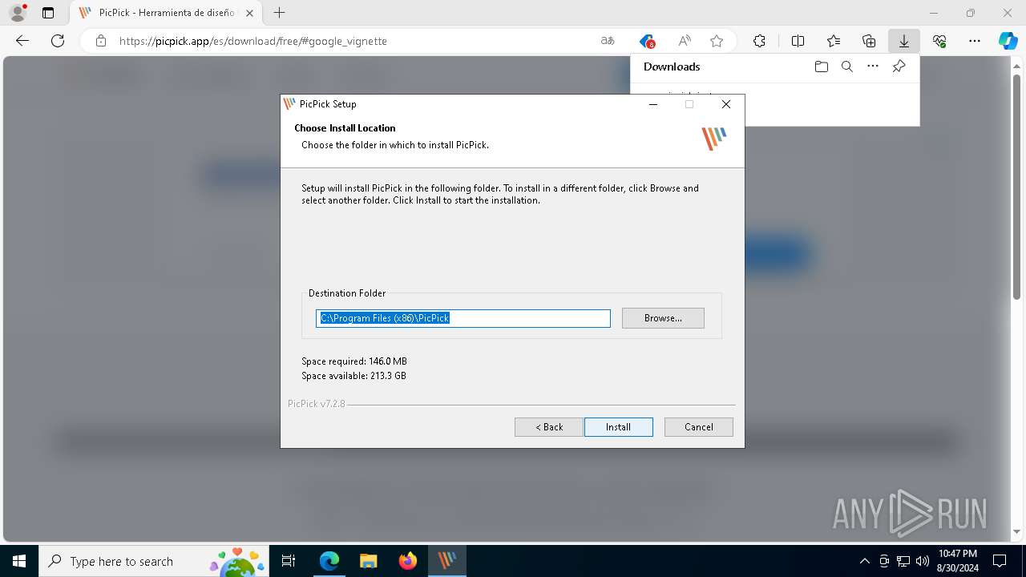Refresh the Edge browser page
This screenshot has height=577, width=1026.
point(58,41)
